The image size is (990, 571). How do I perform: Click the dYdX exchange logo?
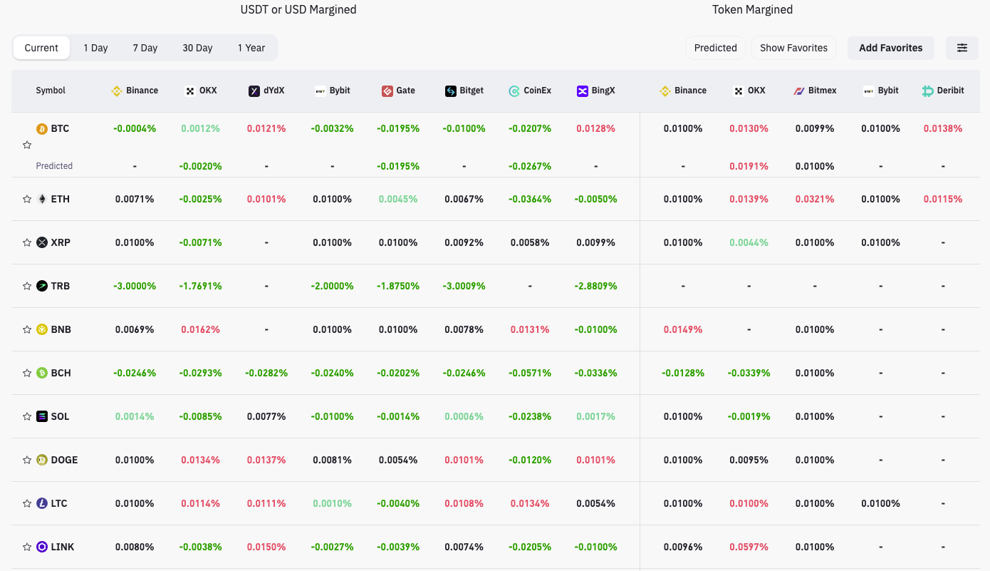click(x=254, y=91)
